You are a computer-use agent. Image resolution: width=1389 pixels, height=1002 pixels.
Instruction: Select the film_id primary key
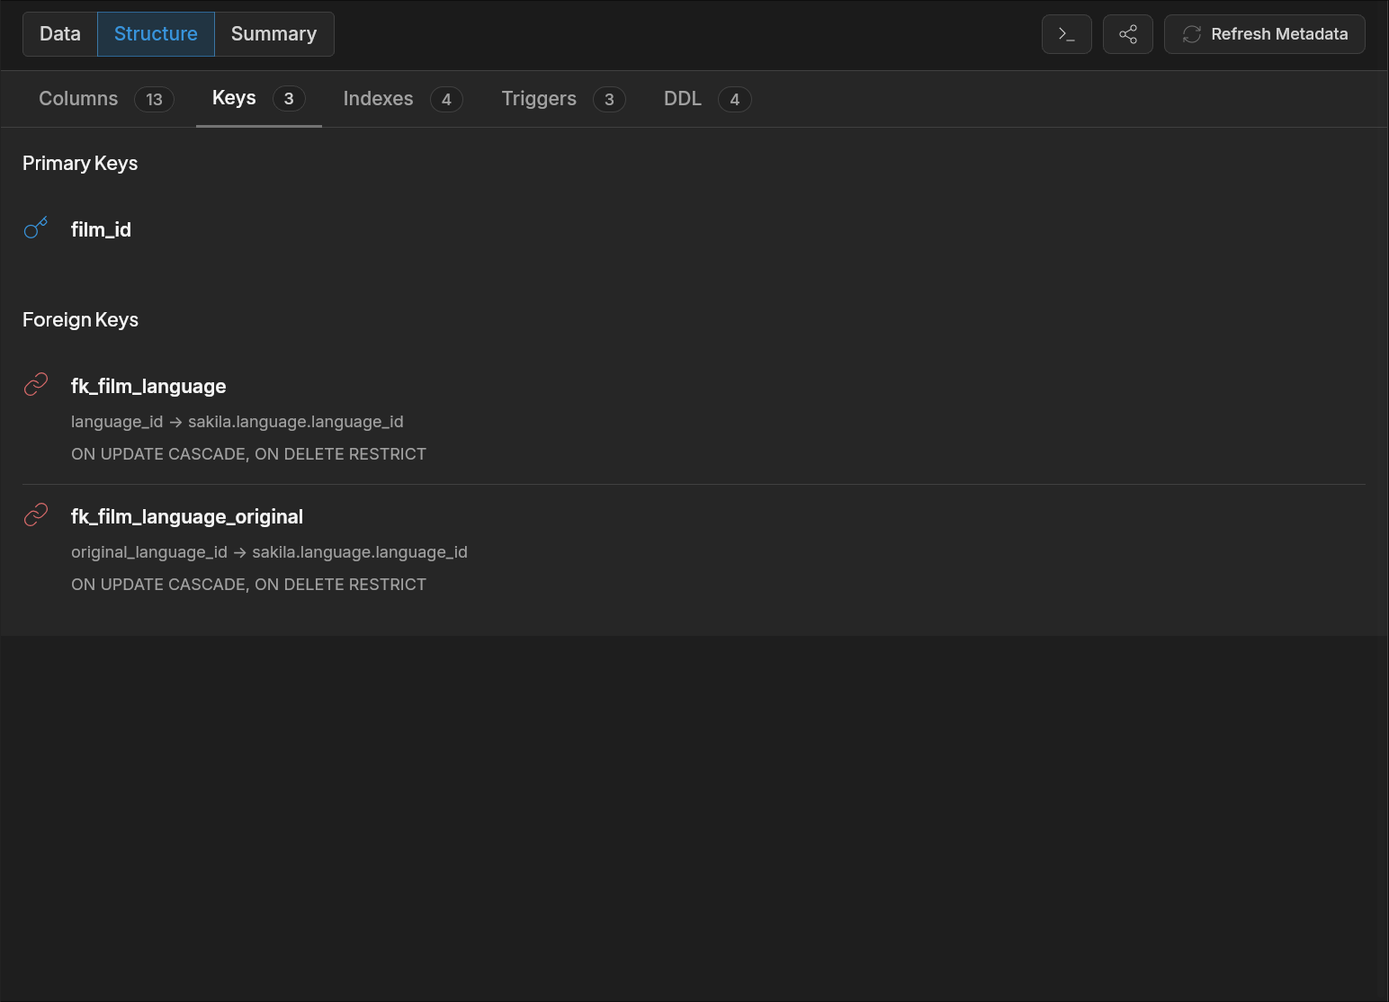coord(101,229)
